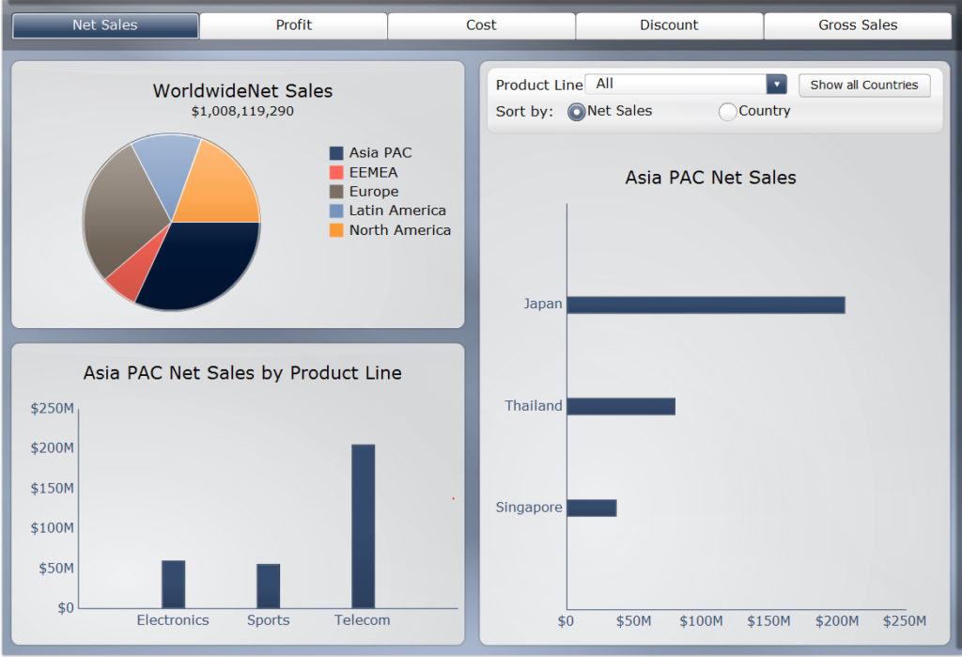Expand the Product Line dropdown arrow
The height and width of the screenshot is (657, 962).
tap(776, 85)
